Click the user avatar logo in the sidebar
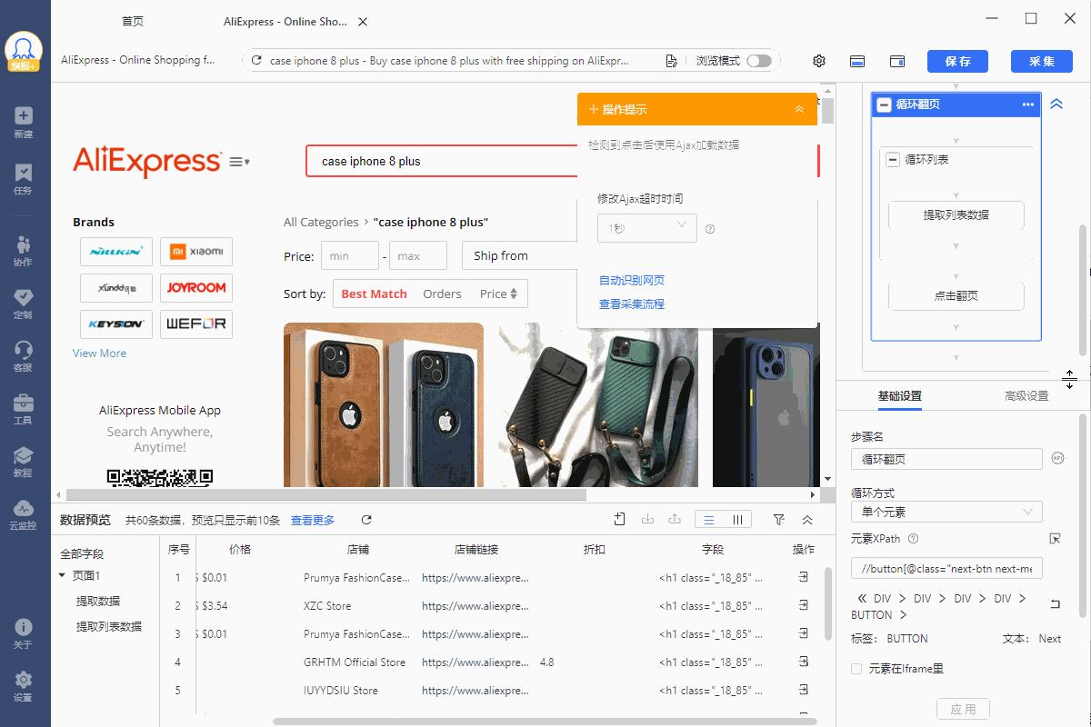 (24, 51)
